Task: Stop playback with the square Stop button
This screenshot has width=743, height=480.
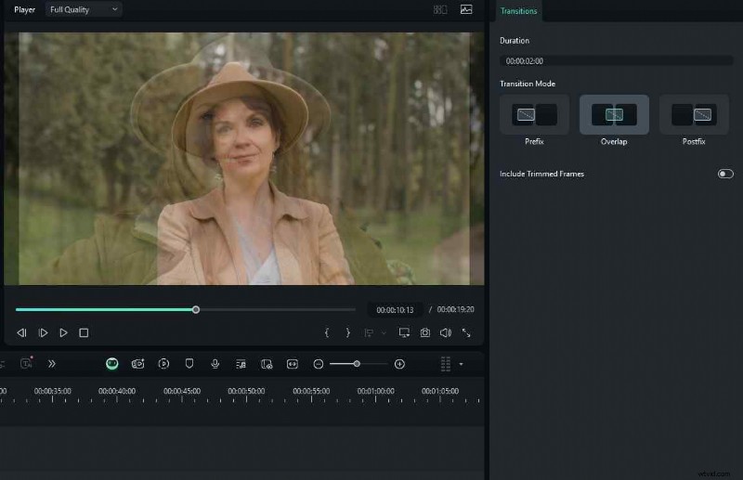Action: pos(84,332)
